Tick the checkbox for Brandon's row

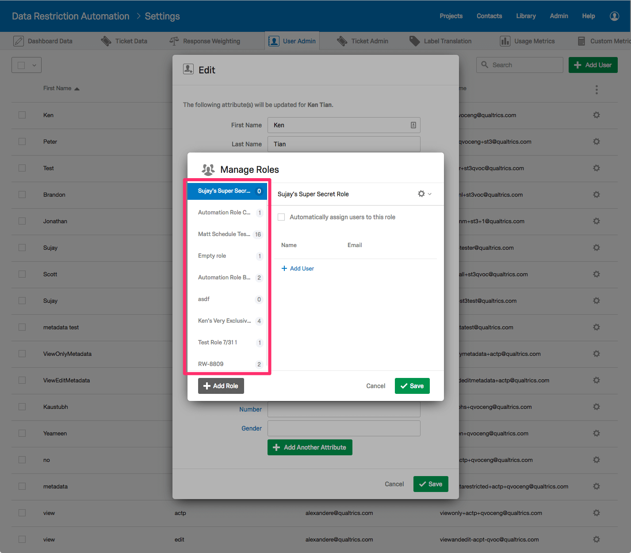[x=22, y=195]
